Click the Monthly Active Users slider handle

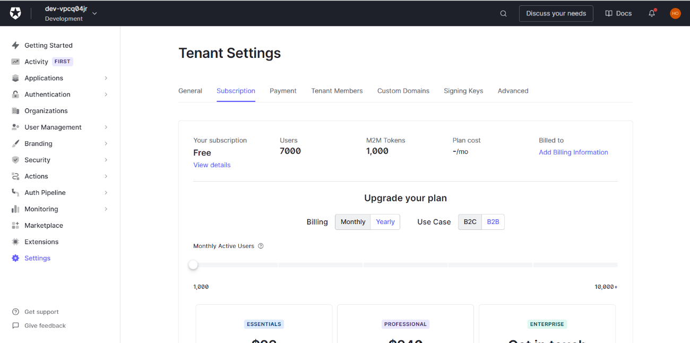pyautogui.click(x=193, y=264)
